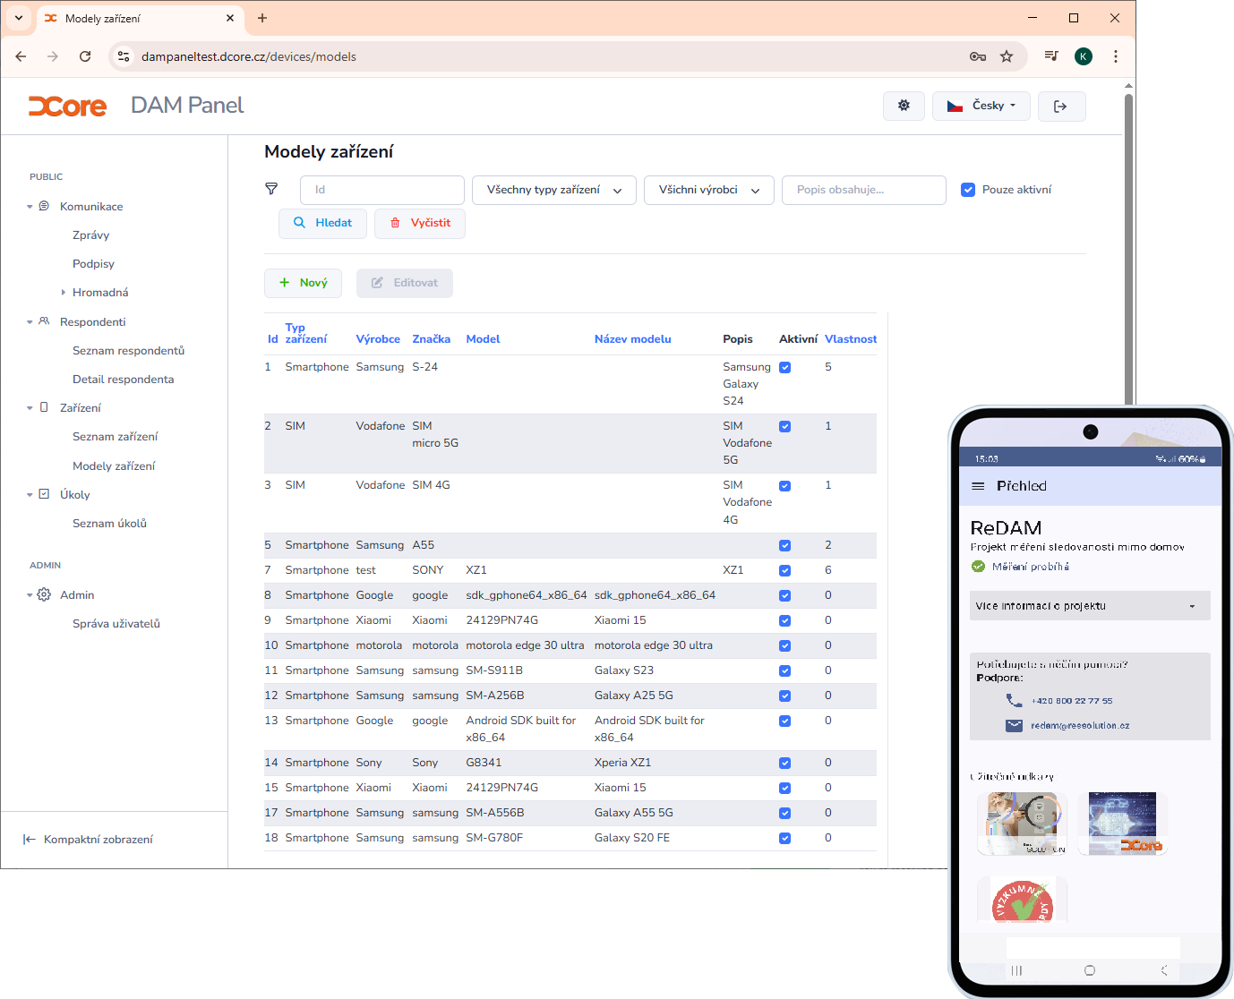Collapse the Respondenti tree section
Screen dimensions: 1234x999
click(30, 322)
